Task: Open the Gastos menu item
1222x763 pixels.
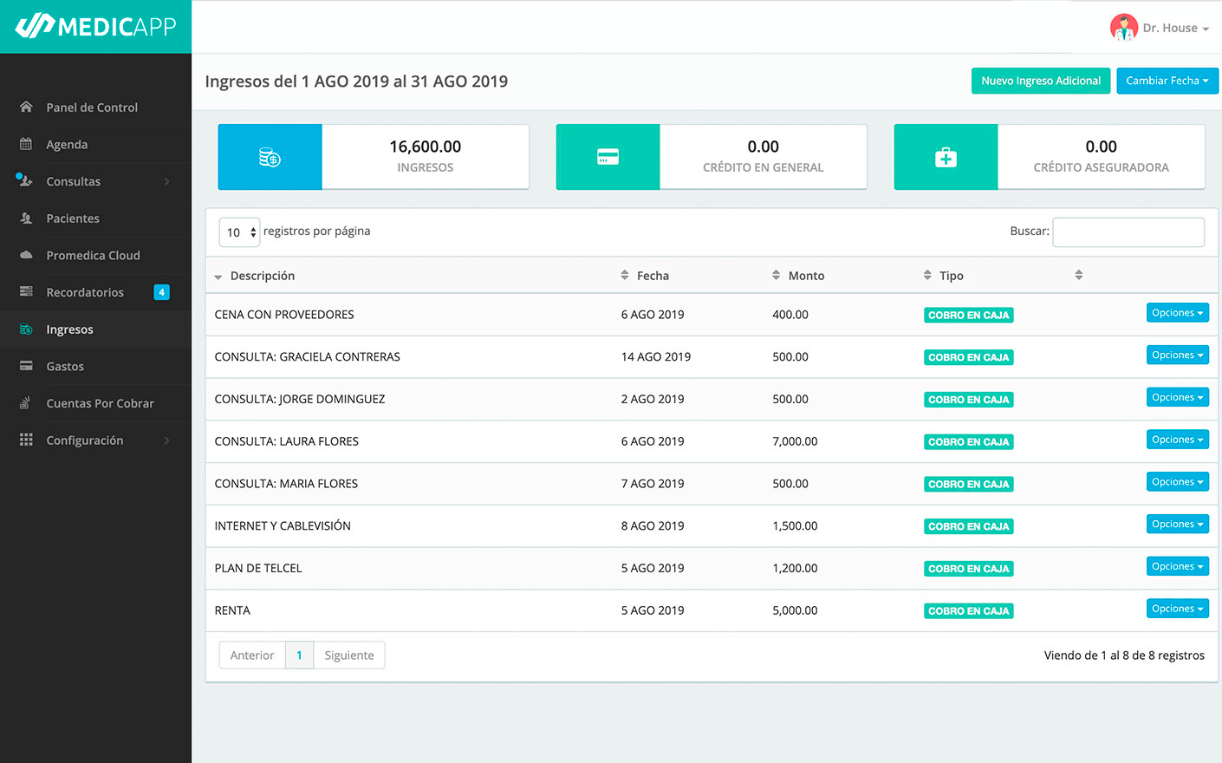Action: [95, 367]
